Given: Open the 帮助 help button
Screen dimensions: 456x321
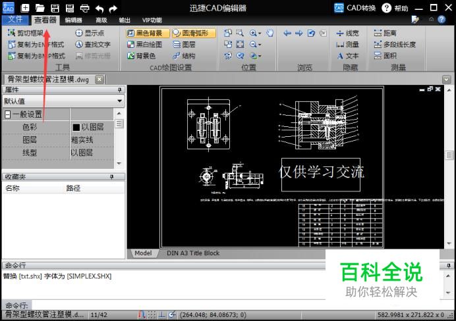Looking at the screenshot, I should tap(395, 8).
